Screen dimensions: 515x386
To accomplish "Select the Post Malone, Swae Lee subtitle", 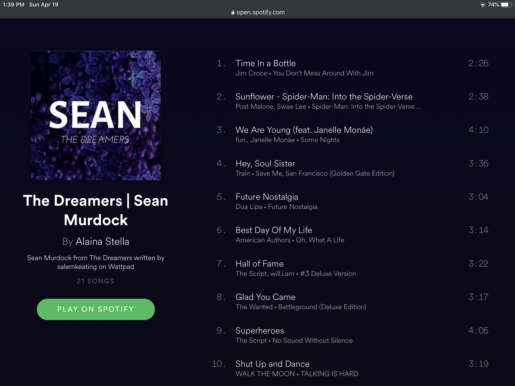I will tap(328, 107).
